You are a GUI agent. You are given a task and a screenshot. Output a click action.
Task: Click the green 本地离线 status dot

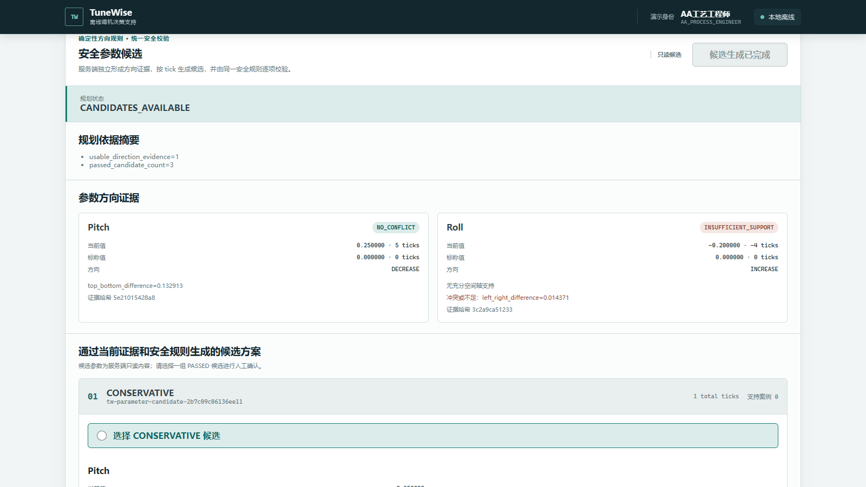pyautogui.click(x=762, y=17)
